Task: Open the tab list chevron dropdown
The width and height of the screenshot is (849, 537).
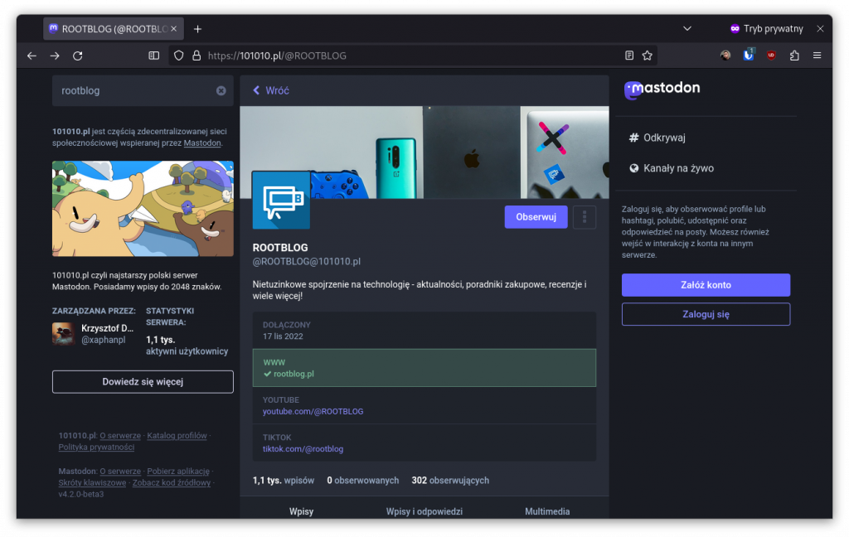Action: [686, 27]
